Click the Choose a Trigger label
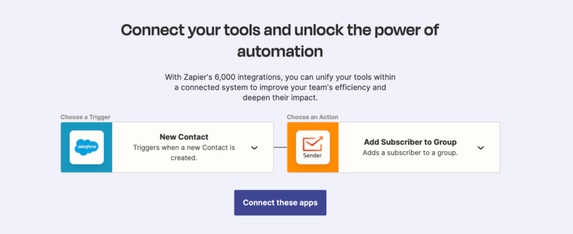 (86, 118)
